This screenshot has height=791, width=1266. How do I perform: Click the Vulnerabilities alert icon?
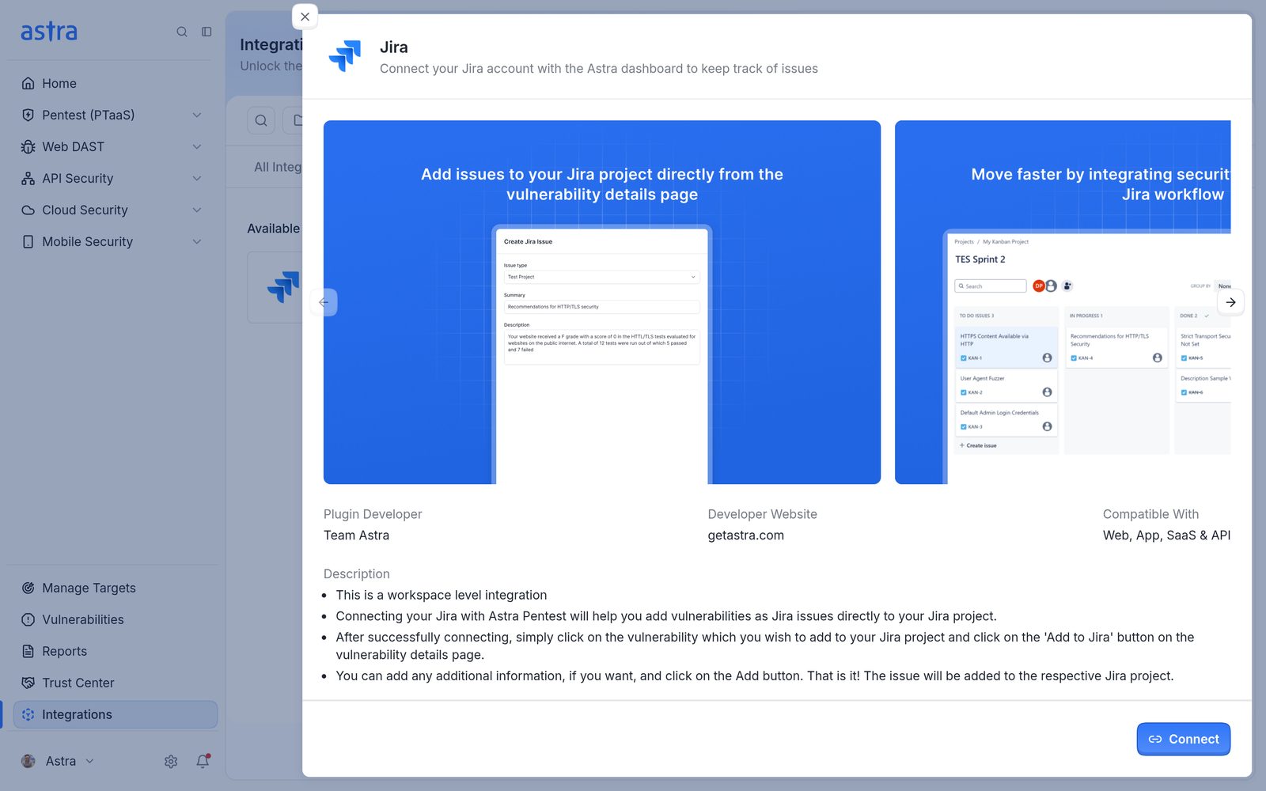point(28,619)
